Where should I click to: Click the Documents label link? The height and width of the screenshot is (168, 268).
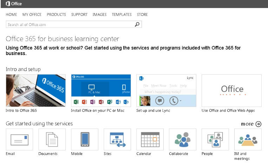[48, 154]
